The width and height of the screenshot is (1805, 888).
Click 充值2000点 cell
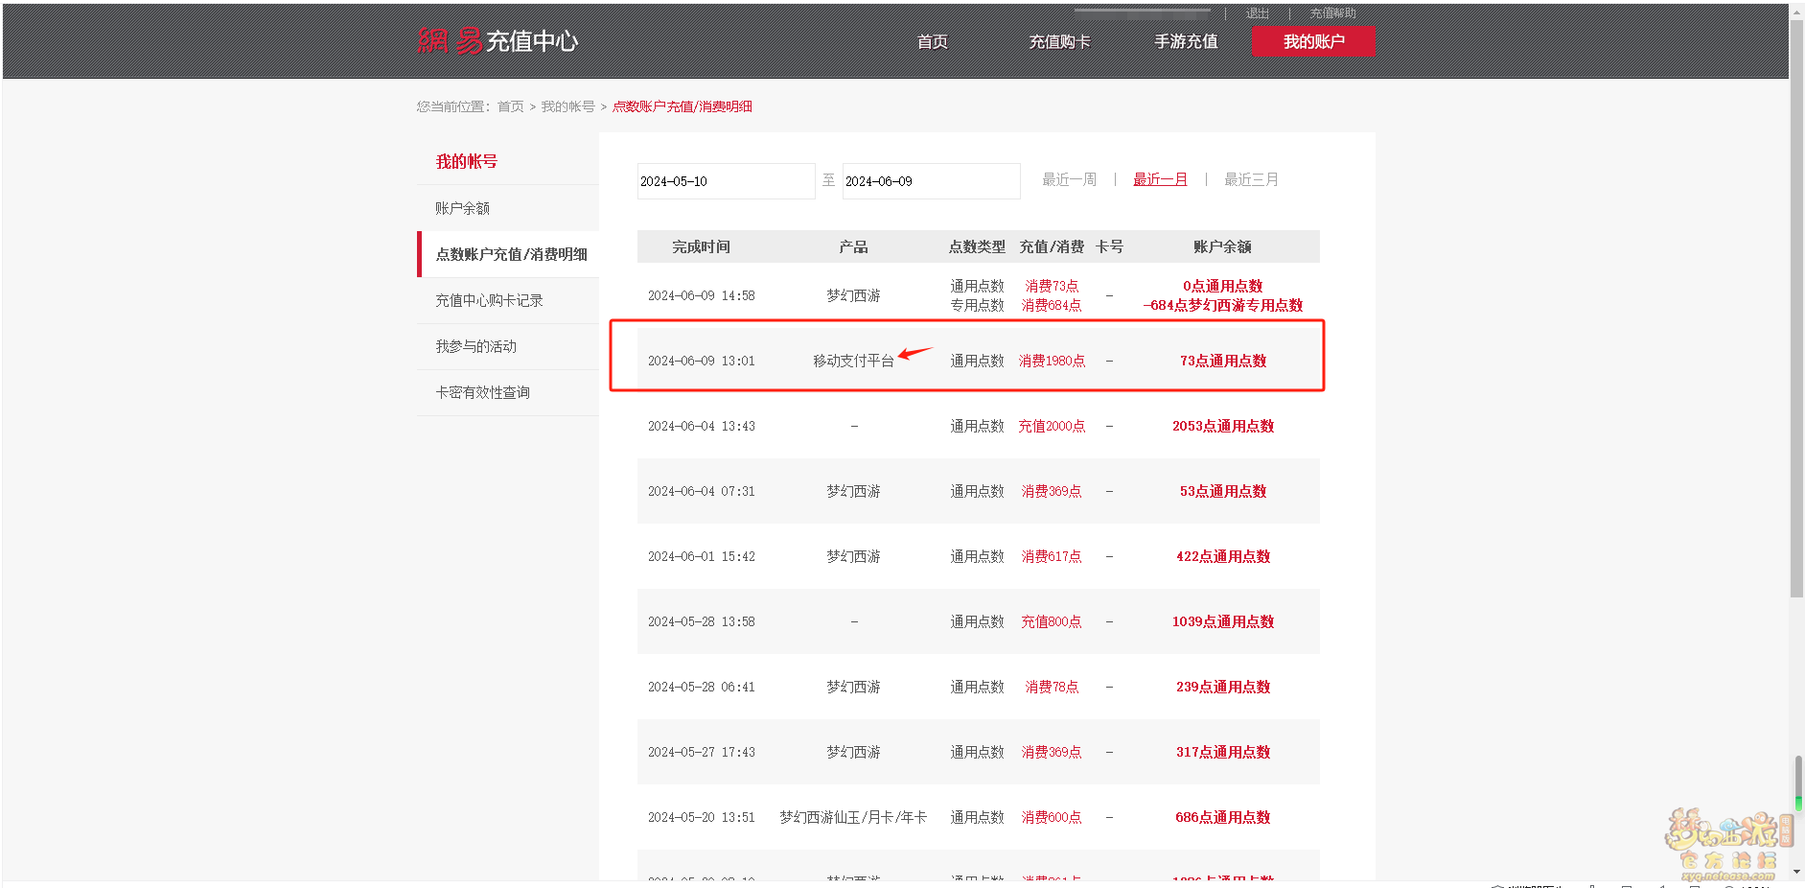point(1052,426)
